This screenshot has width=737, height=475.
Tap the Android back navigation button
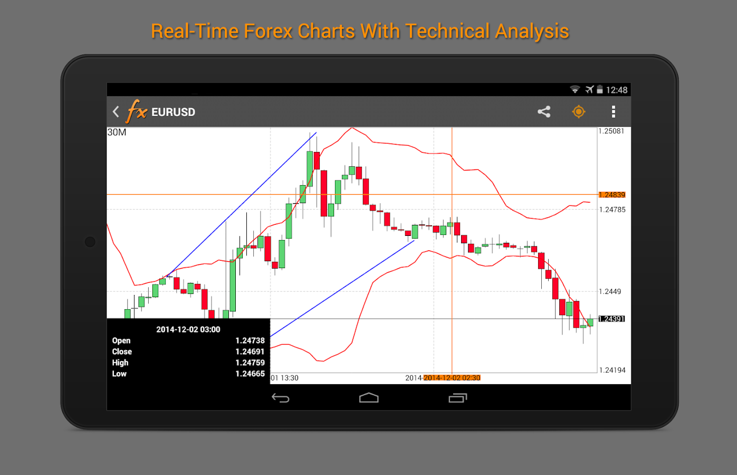281,398
